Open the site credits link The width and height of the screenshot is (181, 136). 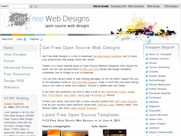pyautogui.click(x=70, y=95)
